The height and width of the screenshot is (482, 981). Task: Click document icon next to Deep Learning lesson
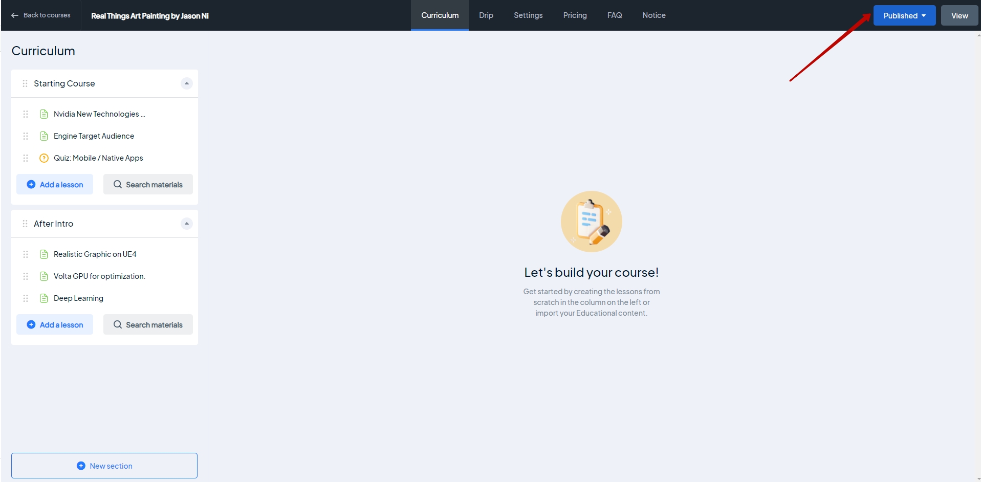(44, 298)
